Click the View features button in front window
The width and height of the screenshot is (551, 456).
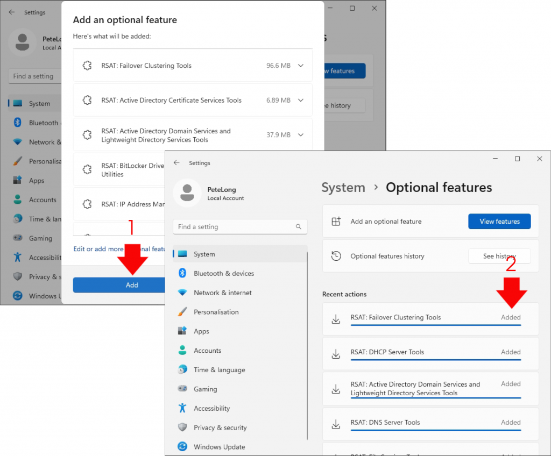click(499, 222)
